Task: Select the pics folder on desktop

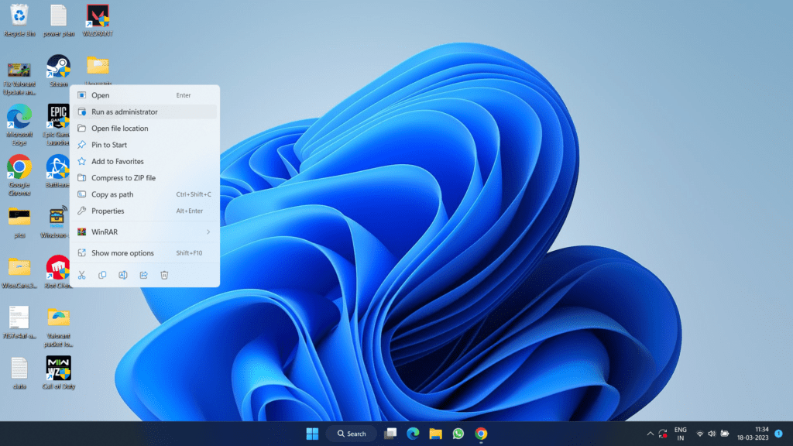Action: coord(19,222)
